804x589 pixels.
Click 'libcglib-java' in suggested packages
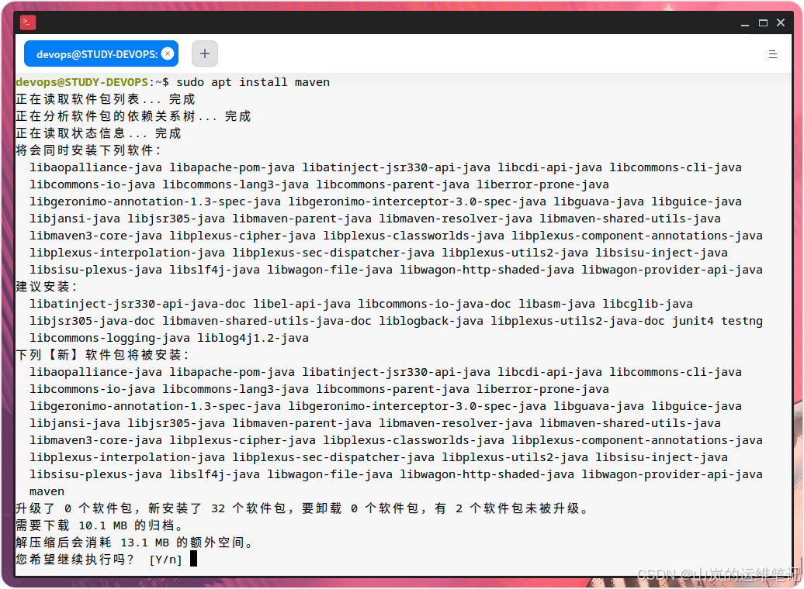[647, 304]
